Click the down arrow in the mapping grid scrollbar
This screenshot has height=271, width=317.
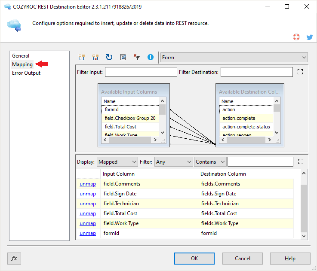click(304, 236)
